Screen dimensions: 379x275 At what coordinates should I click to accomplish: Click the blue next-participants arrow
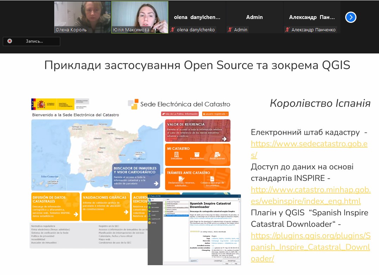[350, 17]
